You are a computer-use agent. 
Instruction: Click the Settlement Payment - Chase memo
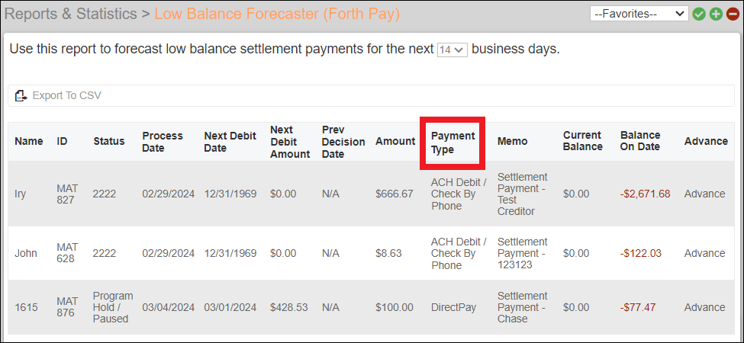(x=523, y=307)
